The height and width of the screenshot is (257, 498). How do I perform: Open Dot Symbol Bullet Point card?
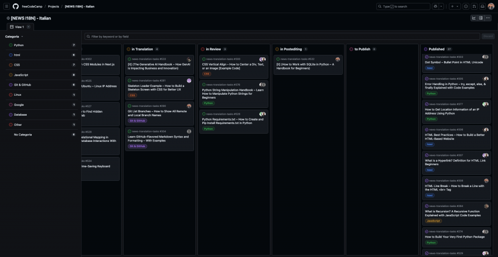pos(454,62)
